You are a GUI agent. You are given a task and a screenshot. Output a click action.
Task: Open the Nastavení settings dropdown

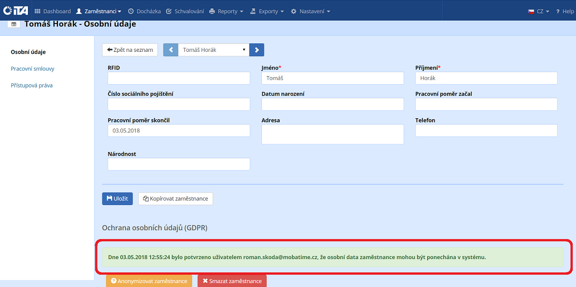click(x=311, y=12)
